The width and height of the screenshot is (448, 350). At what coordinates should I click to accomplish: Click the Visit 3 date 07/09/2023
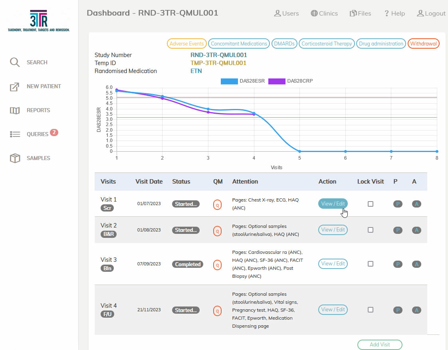click(149, 264)
